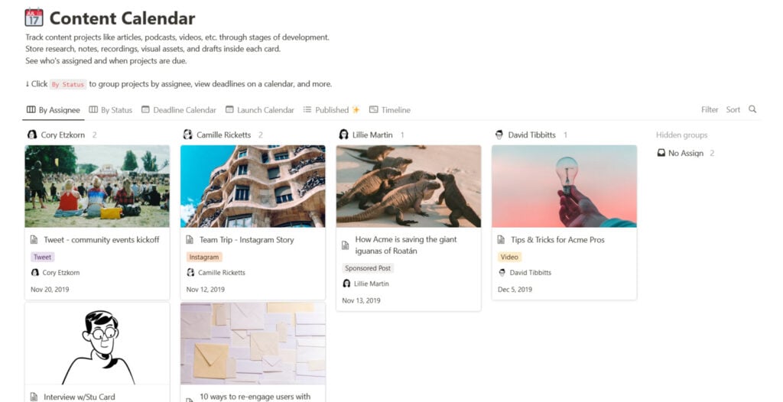783x402 pixels.
Task: Click the Sponsored Post tag
Action: click(x=368, y=268)
